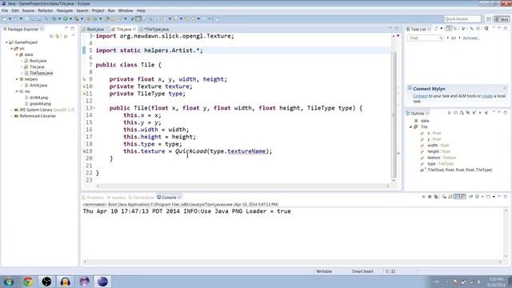This screenshot has width=512, height=288.
Task: Open the Java perspective button
Action: click(502, 19)
